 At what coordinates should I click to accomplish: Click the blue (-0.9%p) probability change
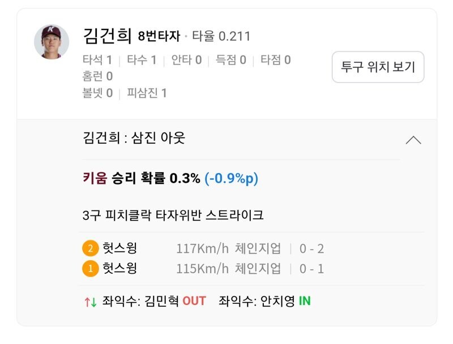pyautogui.click(x=231, y=179)
